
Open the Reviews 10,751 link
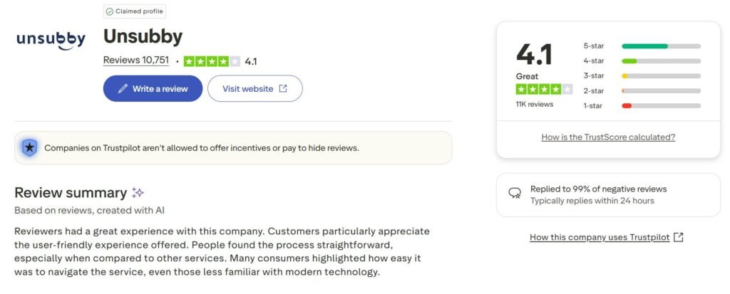[135, 61]
